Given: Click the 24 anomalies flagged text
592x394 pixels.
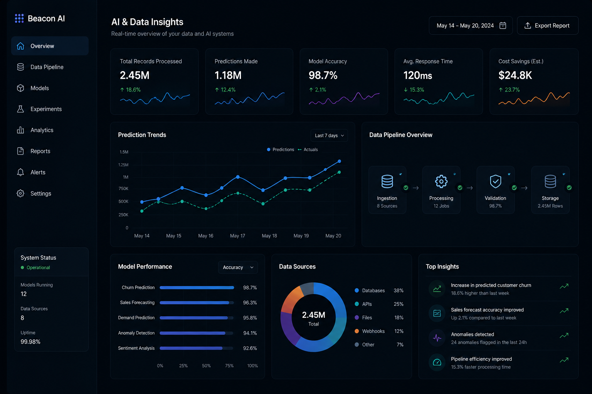Looking at the screenshot, I should [489, 342].
